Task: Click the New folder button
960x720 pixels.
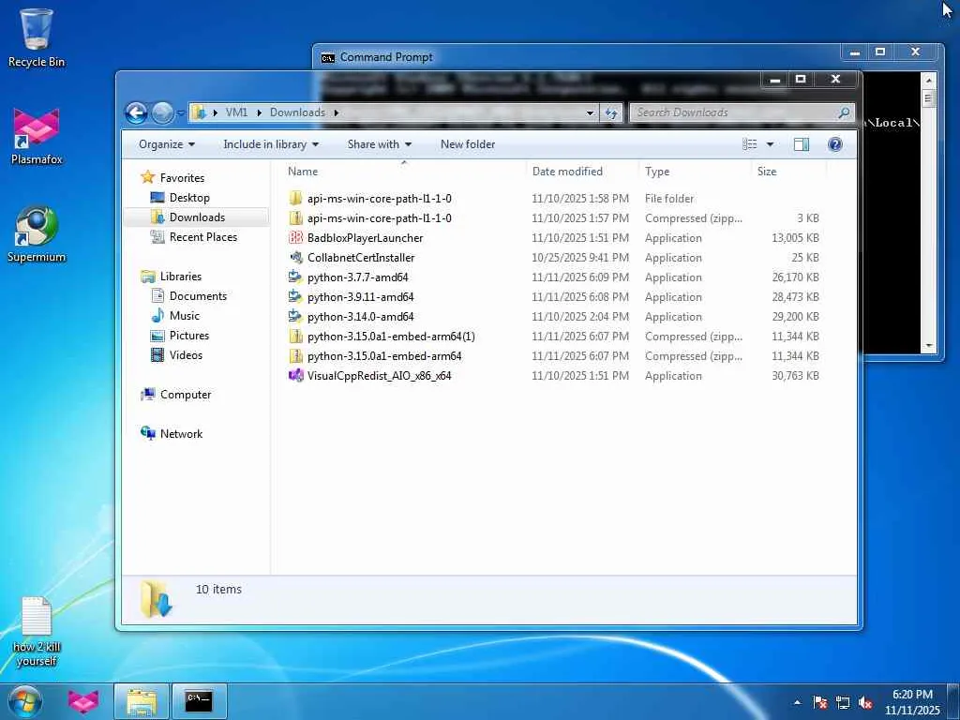Action: tap(468, 144)
